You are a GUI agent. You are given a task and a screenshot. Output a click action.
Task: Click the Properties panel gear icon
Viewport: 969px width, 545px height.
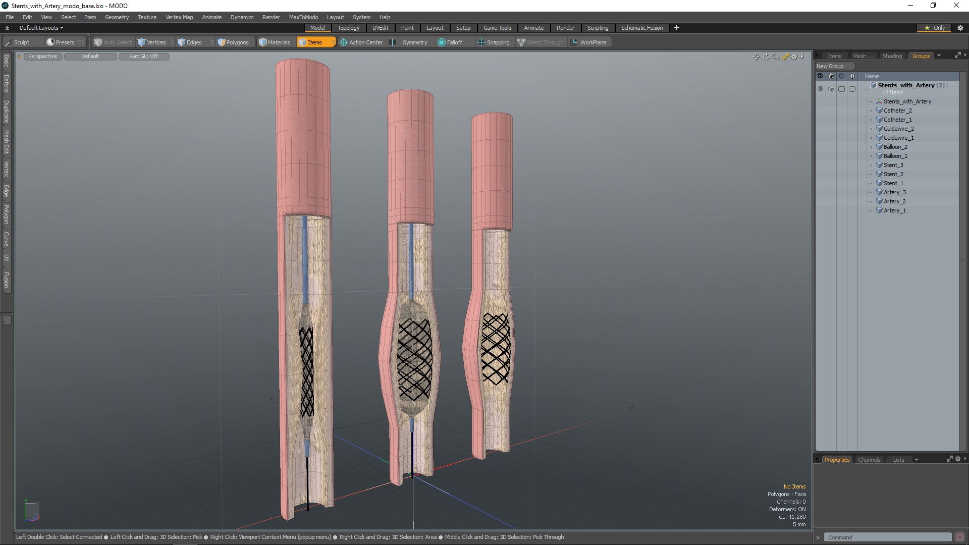958,459
